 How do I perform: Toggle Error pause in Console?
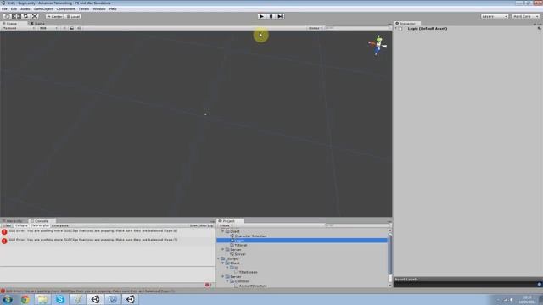tap(60, 225)
